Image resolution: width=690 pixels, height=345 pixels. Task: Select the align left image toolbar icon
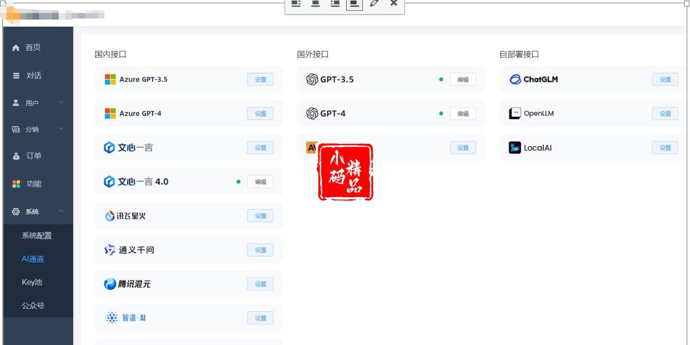pyautogui.click(x=296, y=3)
